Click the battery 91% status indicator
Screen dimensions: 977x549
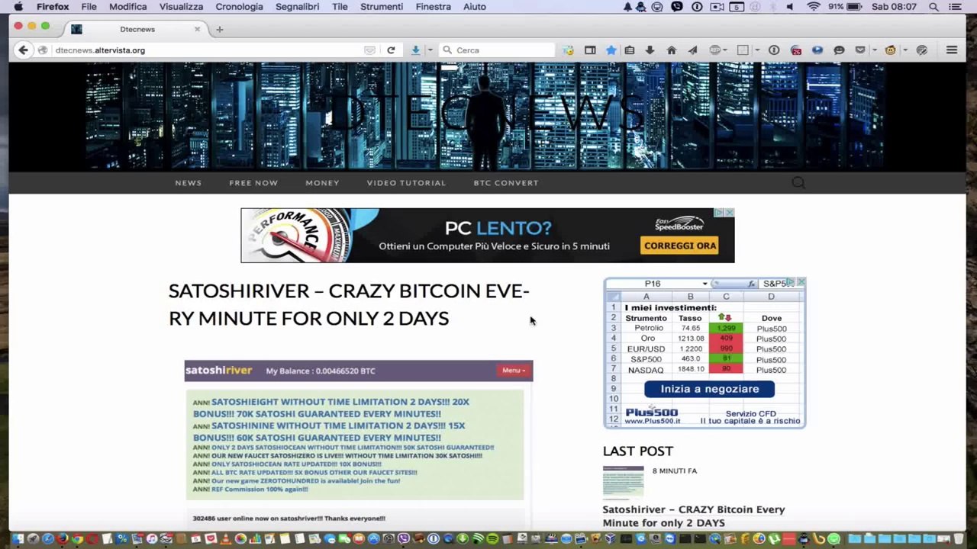[844, 7]
